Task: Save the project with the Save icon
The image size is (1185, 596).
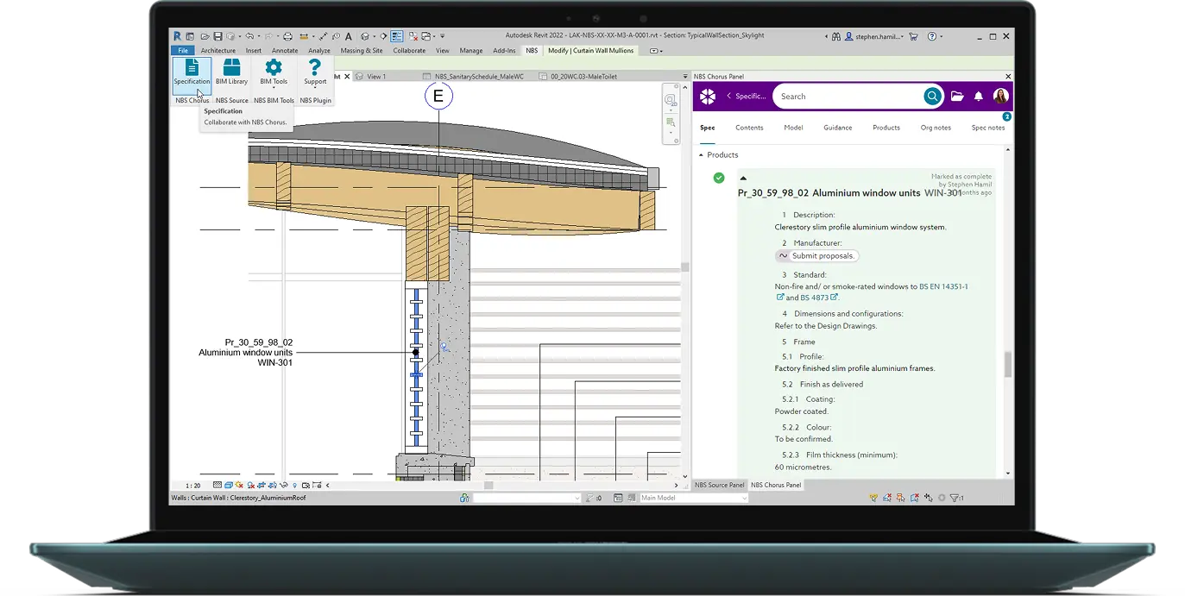Action: [x=218, y=36]
